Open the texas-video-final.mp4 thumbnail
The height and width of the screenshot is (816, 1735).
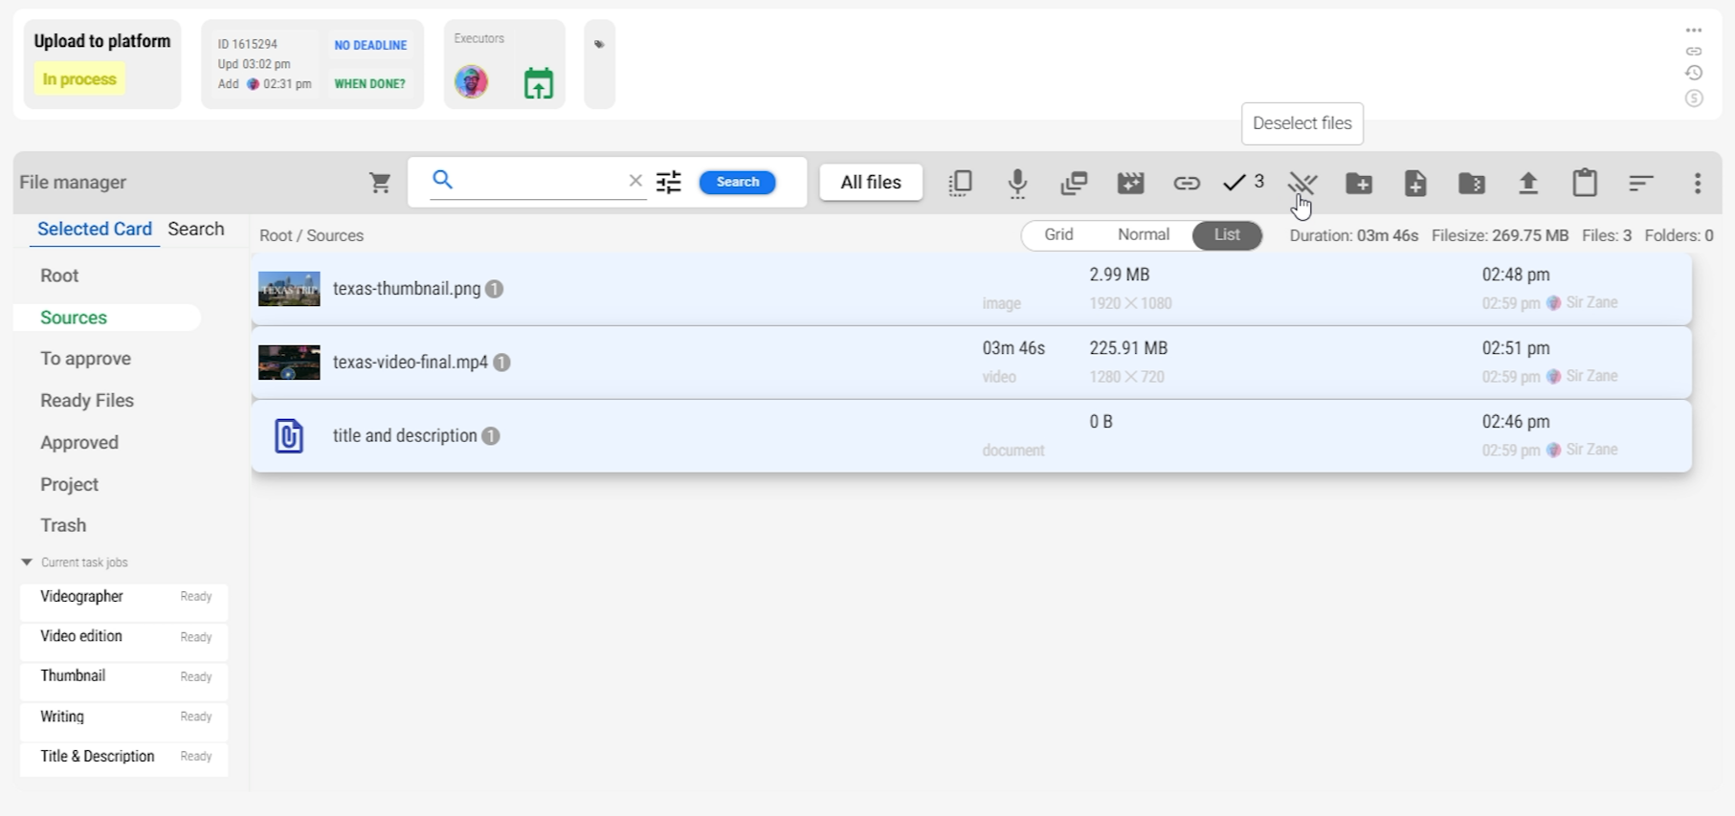tap(289, 363)
